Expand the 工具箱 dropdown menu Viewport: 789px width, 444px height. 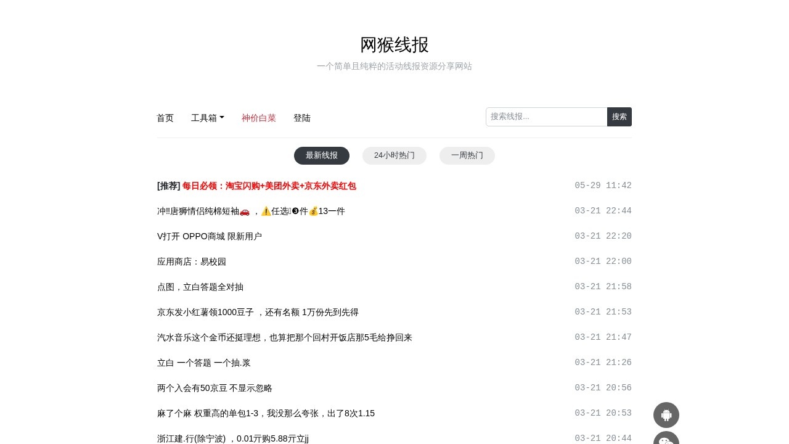pyautogui.click(x=208, y=118)
